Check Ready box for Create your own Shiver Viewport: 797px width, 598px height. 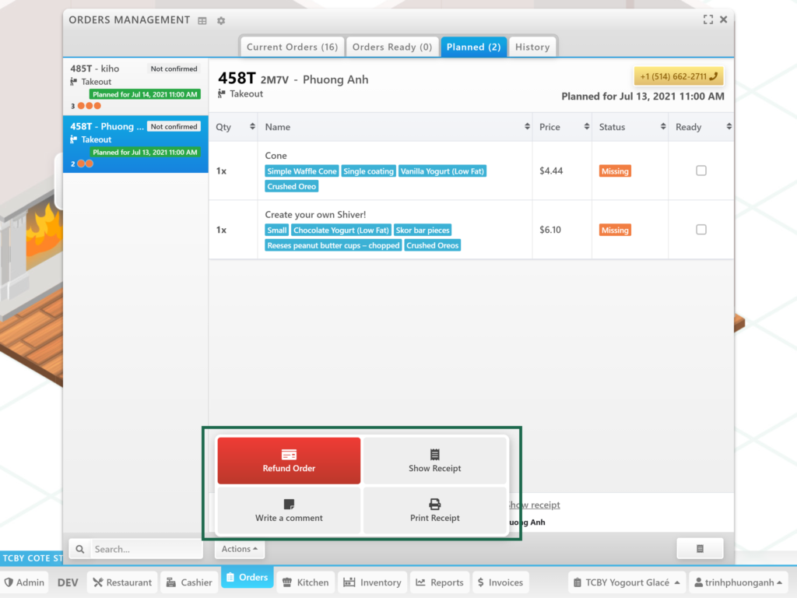pyautogui.click(x=700, y=230)
